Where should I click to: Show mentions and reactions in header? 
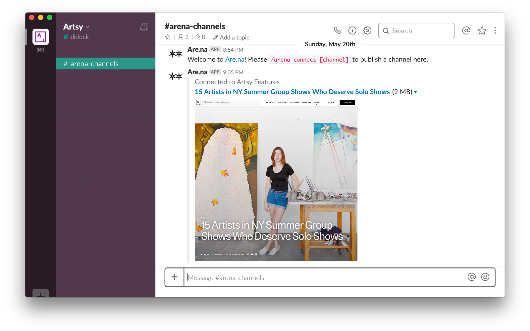pyautogui.click(x=466, y=30)
